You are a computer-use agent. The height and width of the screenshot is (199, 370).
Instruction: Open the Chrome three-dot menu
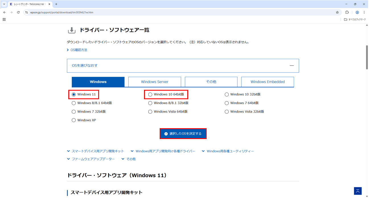[364, 12]
